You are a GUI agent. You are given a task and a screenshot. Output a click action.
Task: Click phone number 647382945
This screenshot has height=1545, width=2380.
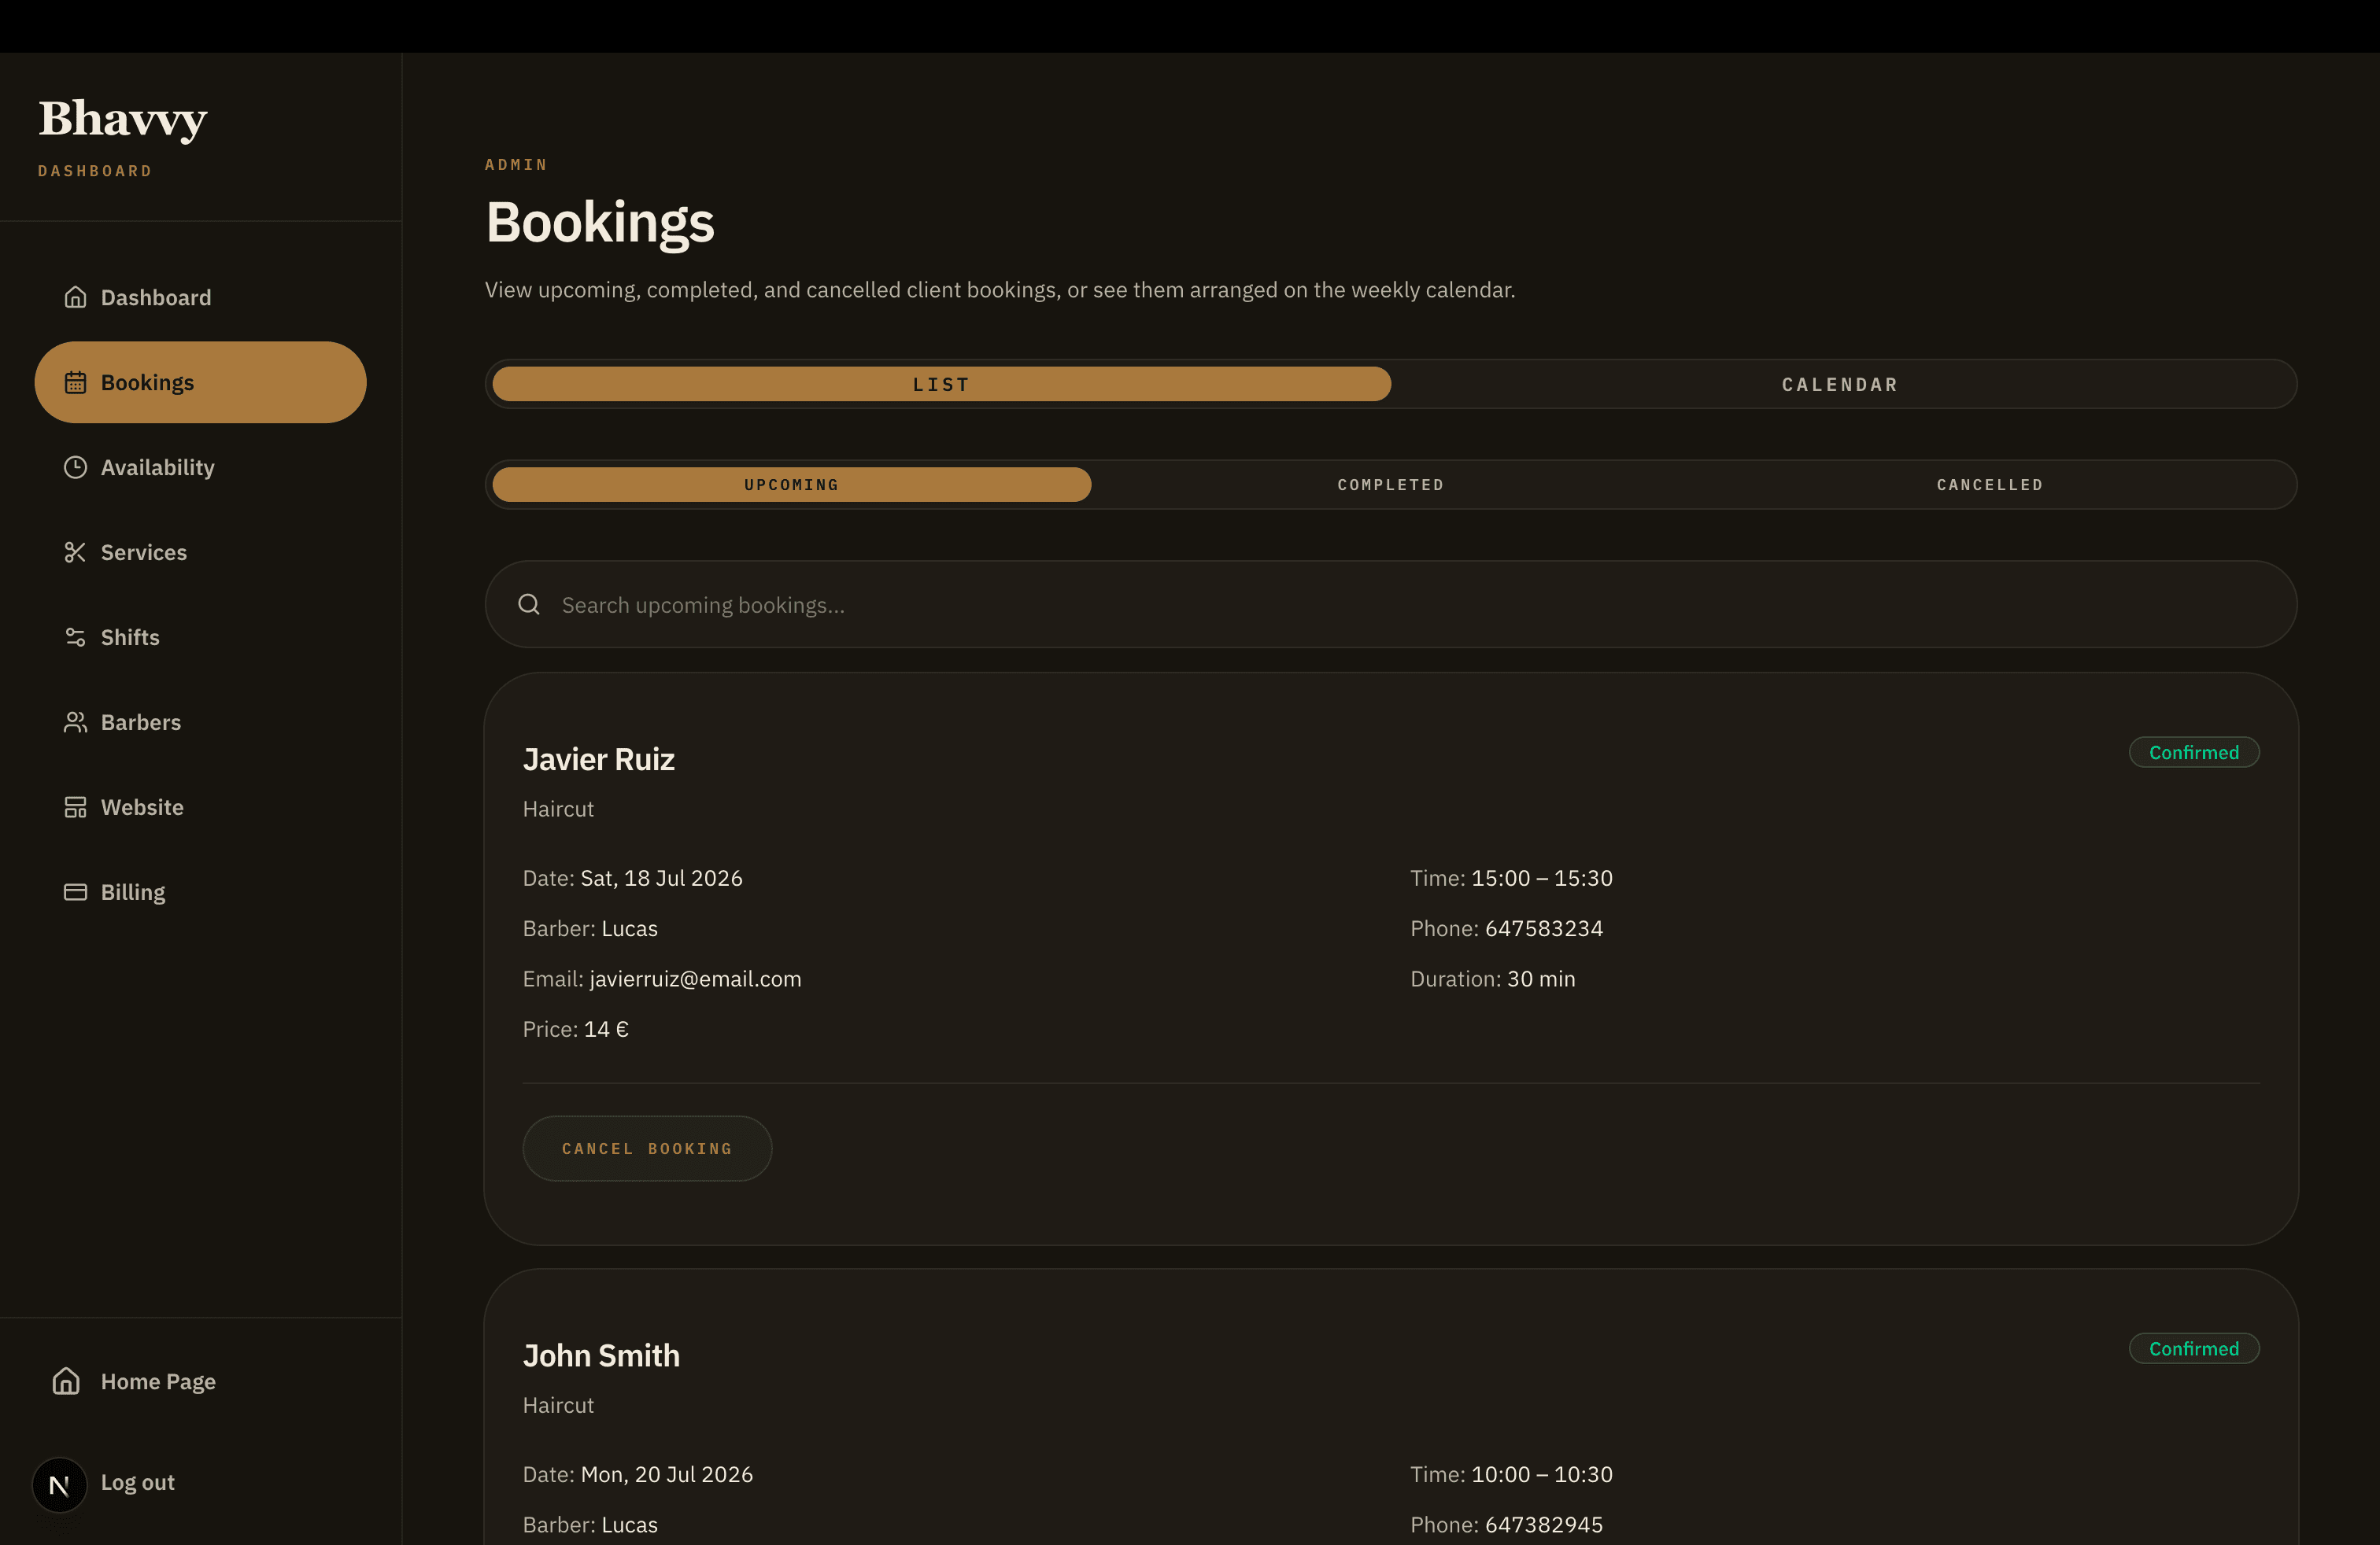pyautogui.click(x=1544, y=1525)
